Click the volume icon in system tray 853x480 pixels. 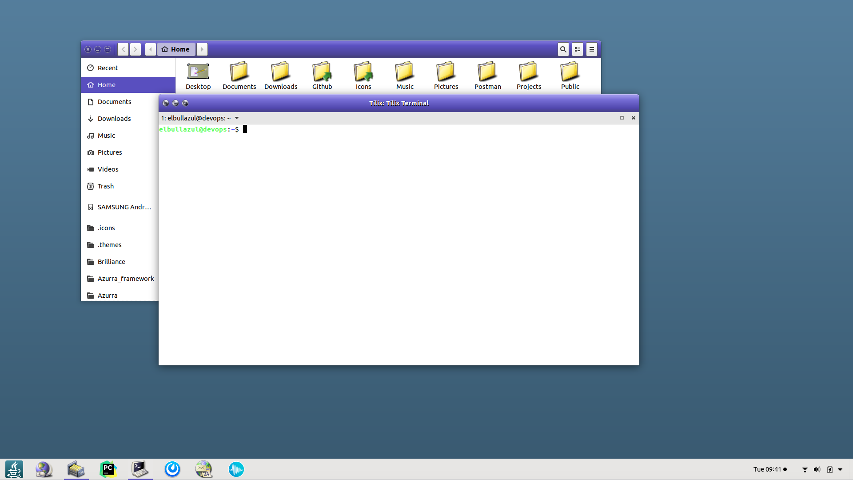817,469
